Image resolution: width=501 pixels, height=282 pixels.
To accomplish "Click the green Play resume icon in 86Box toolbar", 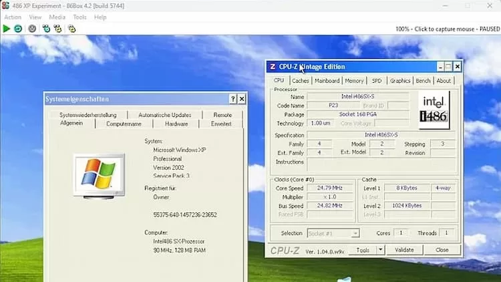I will click(6, 29).
